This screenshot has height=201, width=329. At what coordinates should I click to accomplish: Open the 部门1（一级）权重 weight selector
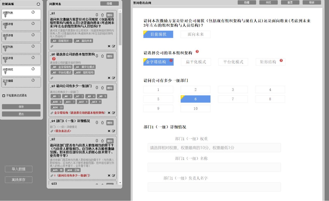pyautogui.click(x=214, y=148)
